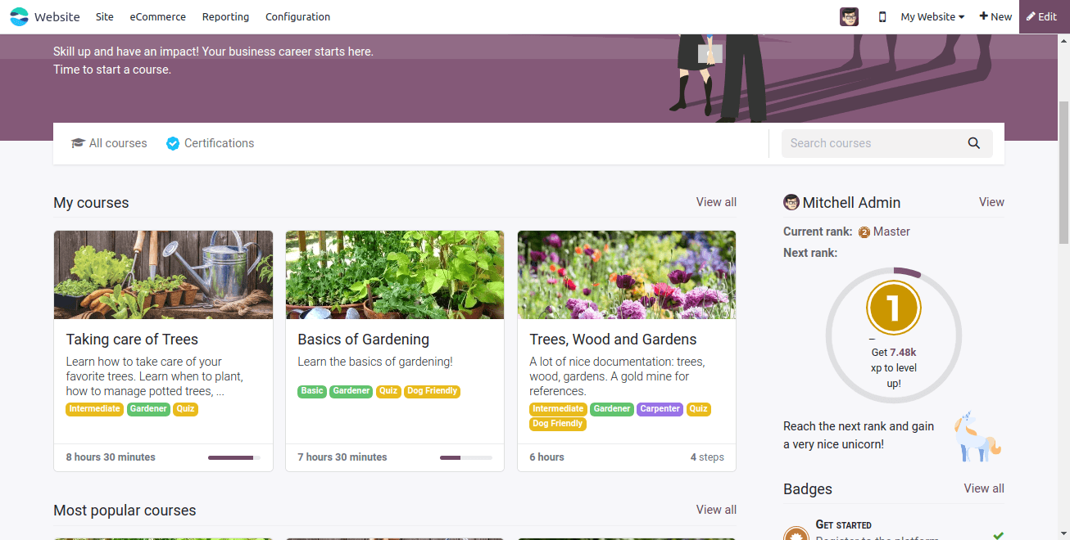This screenshot has width=1070, height=540.
Task: Click Dog Friendly tag on Trees, Wood and Gardens
Action: (558, 424)
